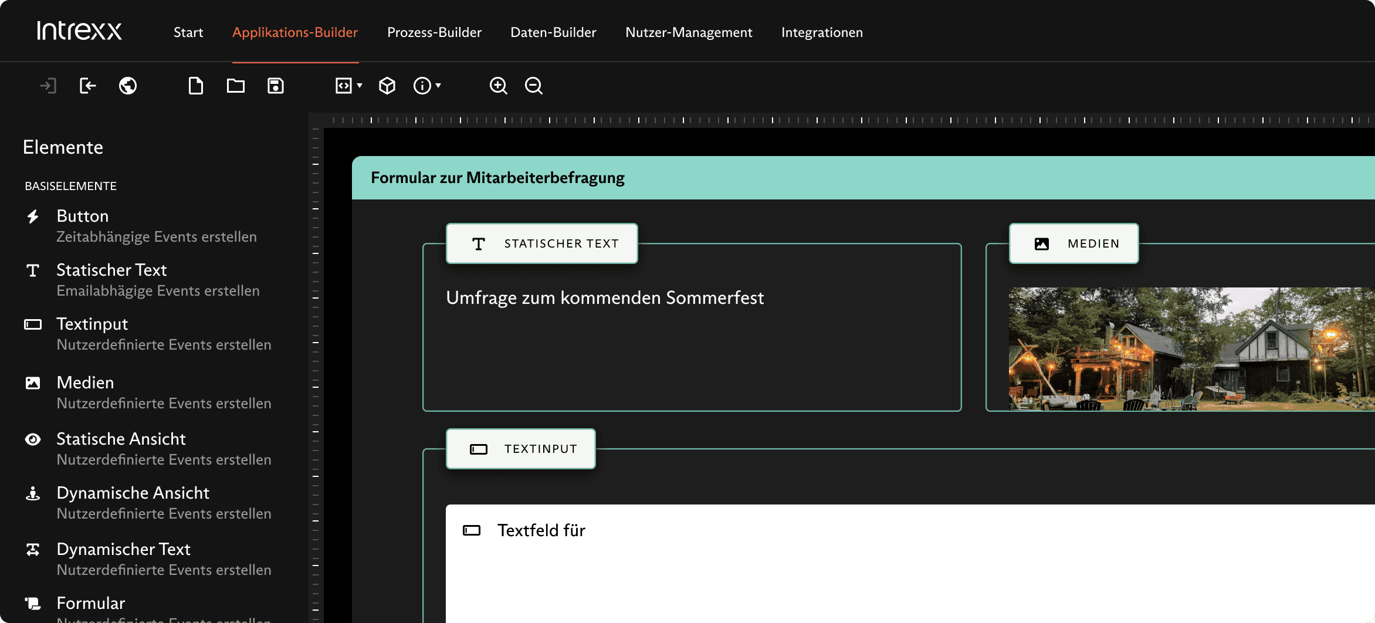Select Button element in Basiselemente list
The width and height of the screenshot is (1375, 623).
83,216
